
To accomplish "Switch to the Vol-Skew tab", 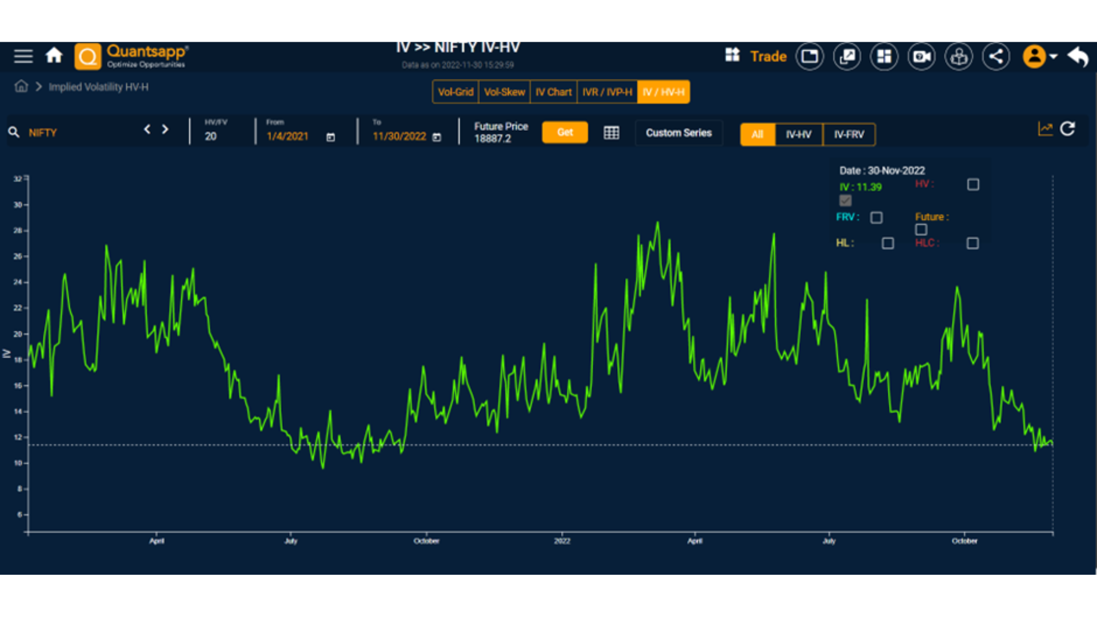I will click(504, 92).
